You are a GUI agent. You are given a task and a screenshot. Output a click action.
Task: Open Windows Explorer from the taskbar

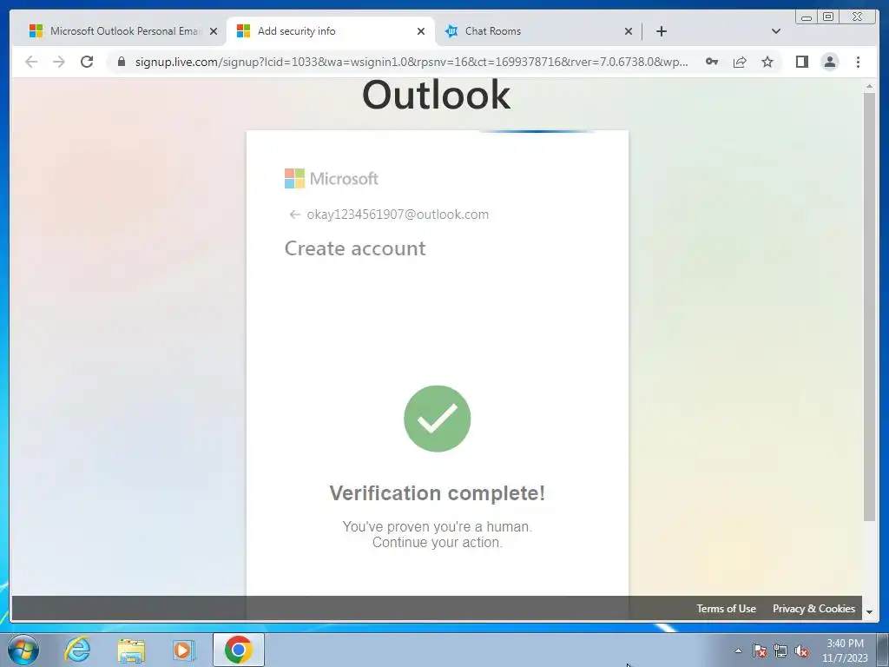pyautogui.click(x=131, y=650)
